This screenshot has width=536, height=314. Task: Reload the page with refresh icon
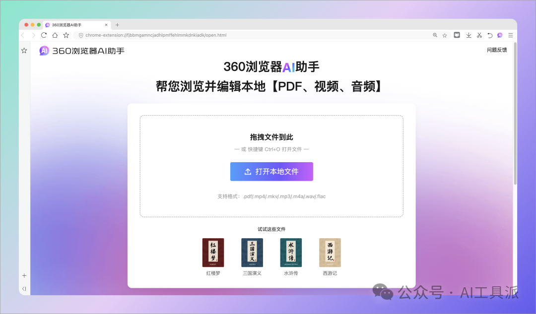[x=44, y=35]
